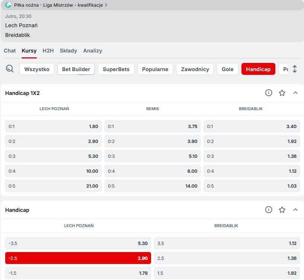
Task: Favorite the Handicap 1X2 market star
Action: click(282, 93)
